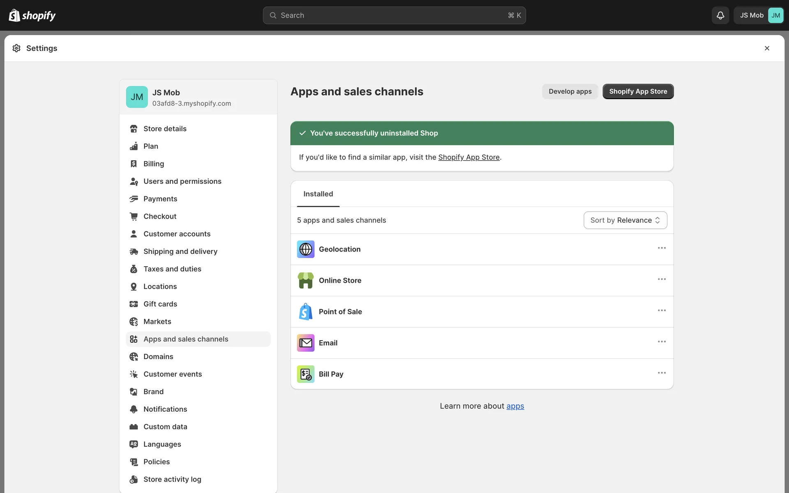Image resolution: width=789 pixels, height=493 pixels.
Task: Select the Installed tab
Action: [318, 194]
